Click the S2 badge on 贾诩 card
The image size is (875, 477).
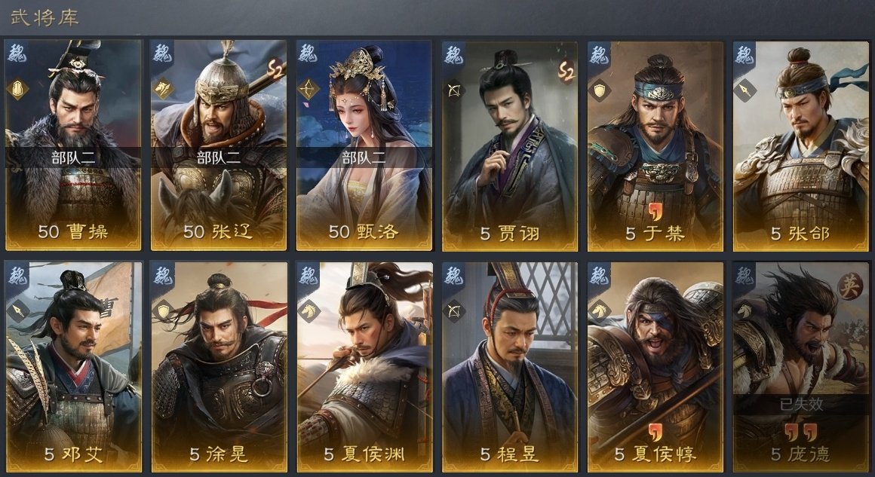point(566,72)
